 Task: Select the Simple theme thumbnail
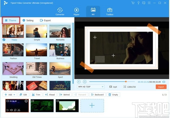tap(37, 31)
